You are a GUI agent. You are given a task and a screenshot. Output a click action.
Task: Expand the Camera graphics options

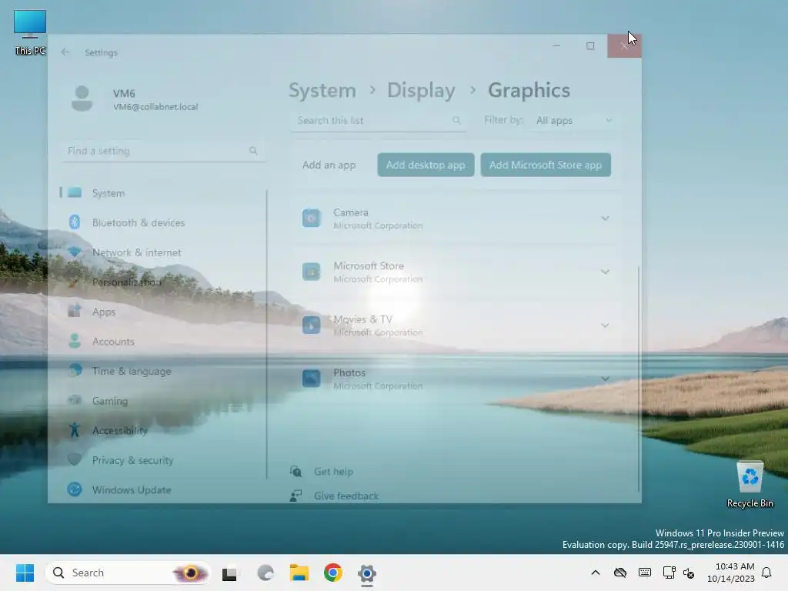click(605, 219)
